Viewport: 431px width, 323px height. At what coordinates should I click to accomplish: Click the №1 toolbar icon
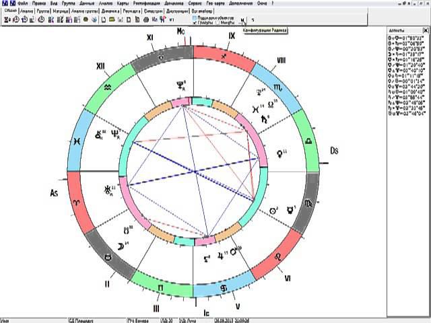(172, 20)
